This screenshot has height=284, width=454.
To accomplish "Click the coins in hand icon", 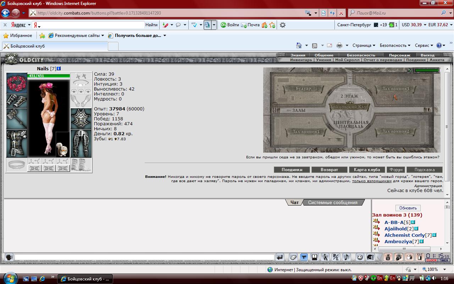I will 398,257.
